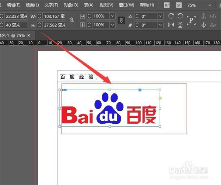Close the 未命名-1 document tab

pos(29,35)
